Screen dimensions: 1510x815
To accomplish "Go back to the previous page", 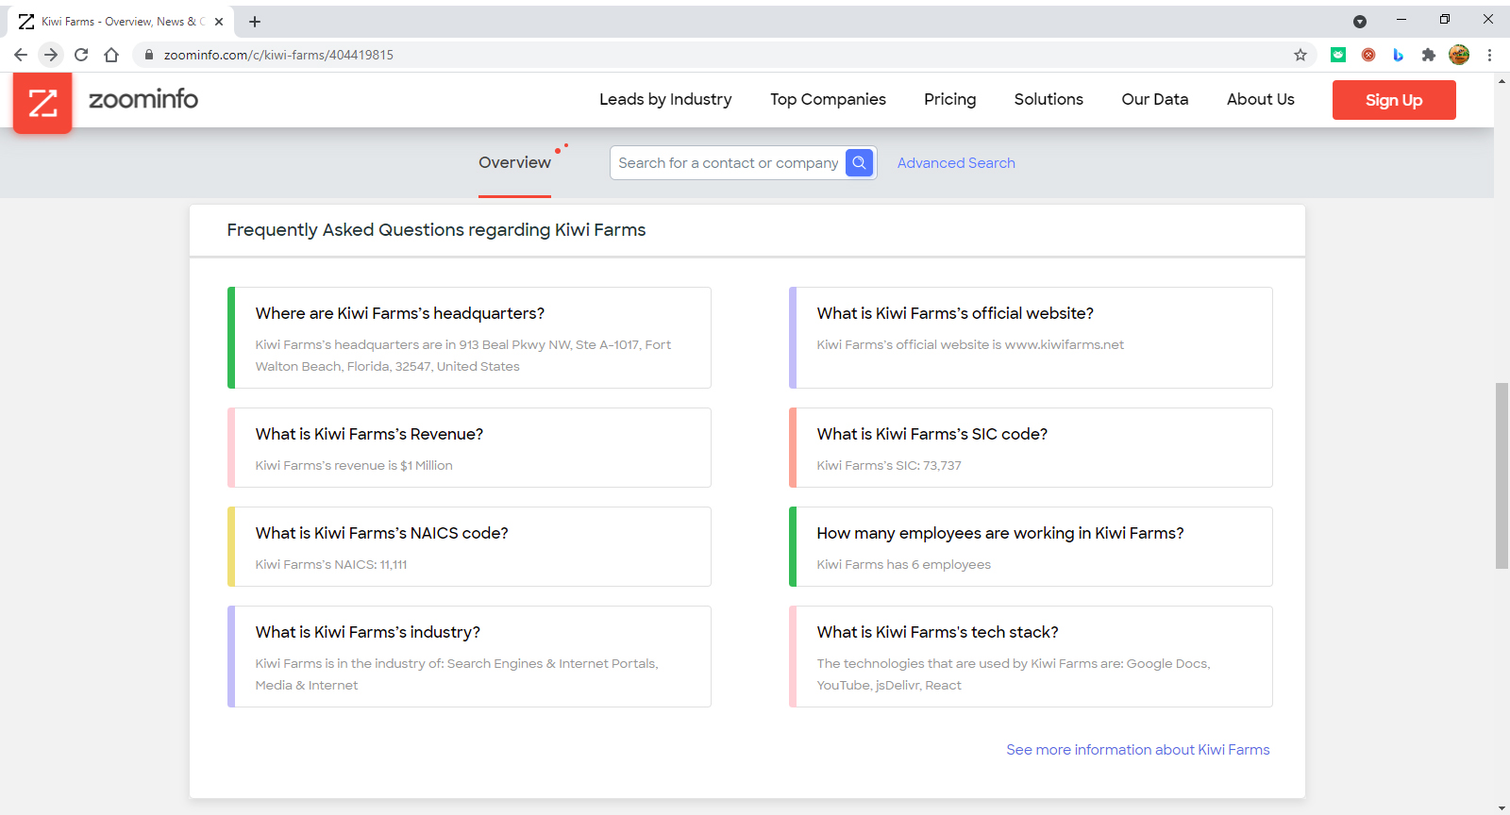I will click(x=21, y=55).
